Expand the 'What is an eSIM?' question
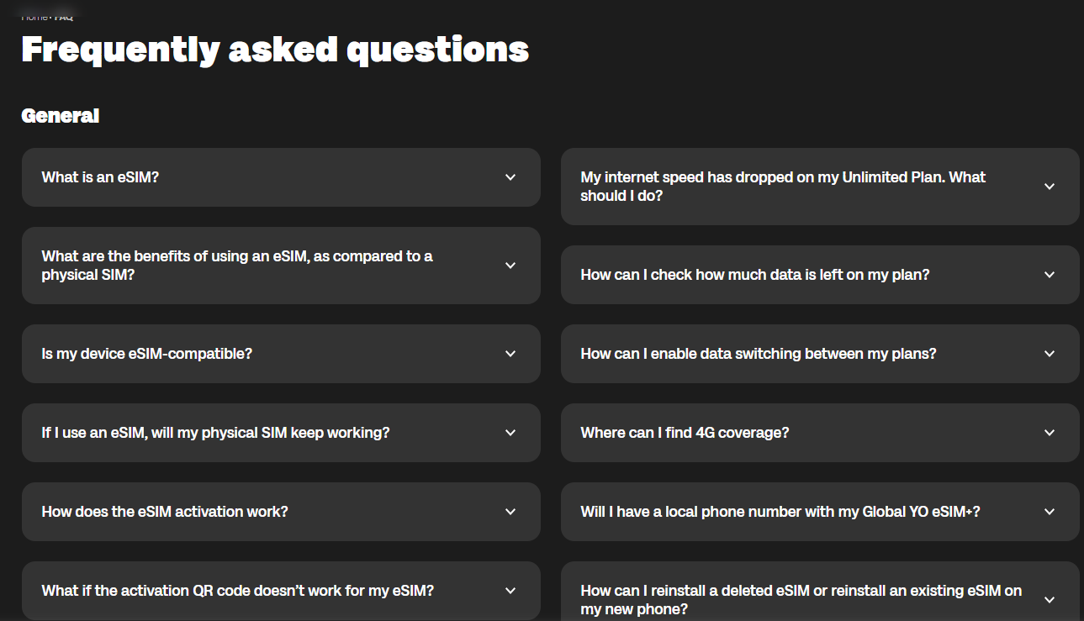The width and height of the screenshot is (1084, 621). [100, 177]
